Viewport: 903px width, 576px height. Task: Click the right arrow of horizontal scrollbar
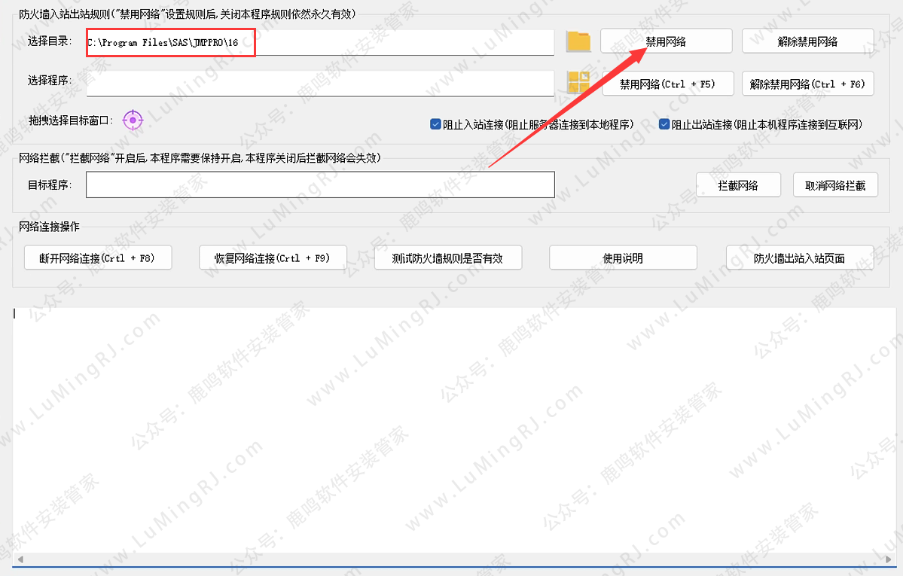pos(889,559)
